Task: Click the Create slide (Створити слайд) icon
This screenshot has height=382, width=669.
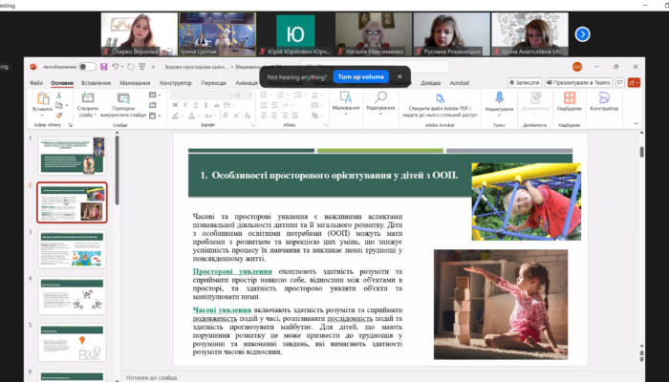Action: [x=88, y=99]
